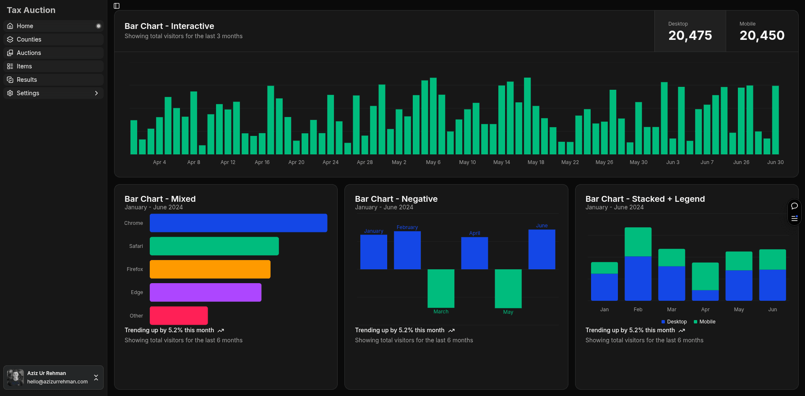Screen dimensions: 805x396
Task: Navigate to the Results page
Action: tap(27, 80)
